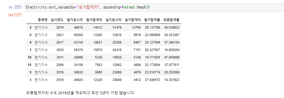Click the code input cell In [37]
Screen dimensions: 284x98
[154, 7]
